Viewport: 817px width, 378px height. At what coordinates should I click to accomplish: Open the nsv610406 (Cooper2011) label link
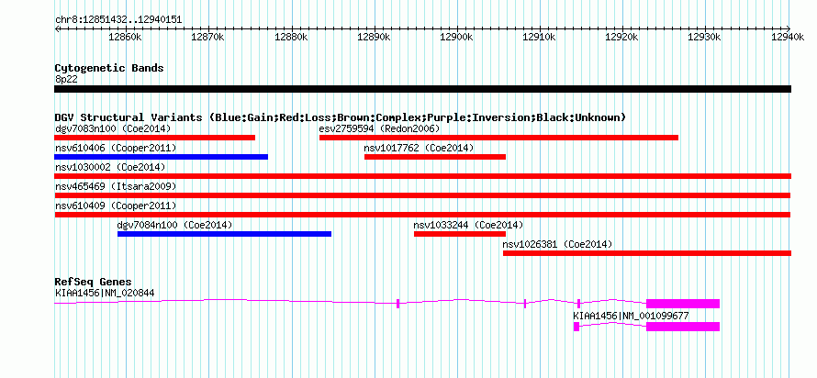click(x=116, y=149)
